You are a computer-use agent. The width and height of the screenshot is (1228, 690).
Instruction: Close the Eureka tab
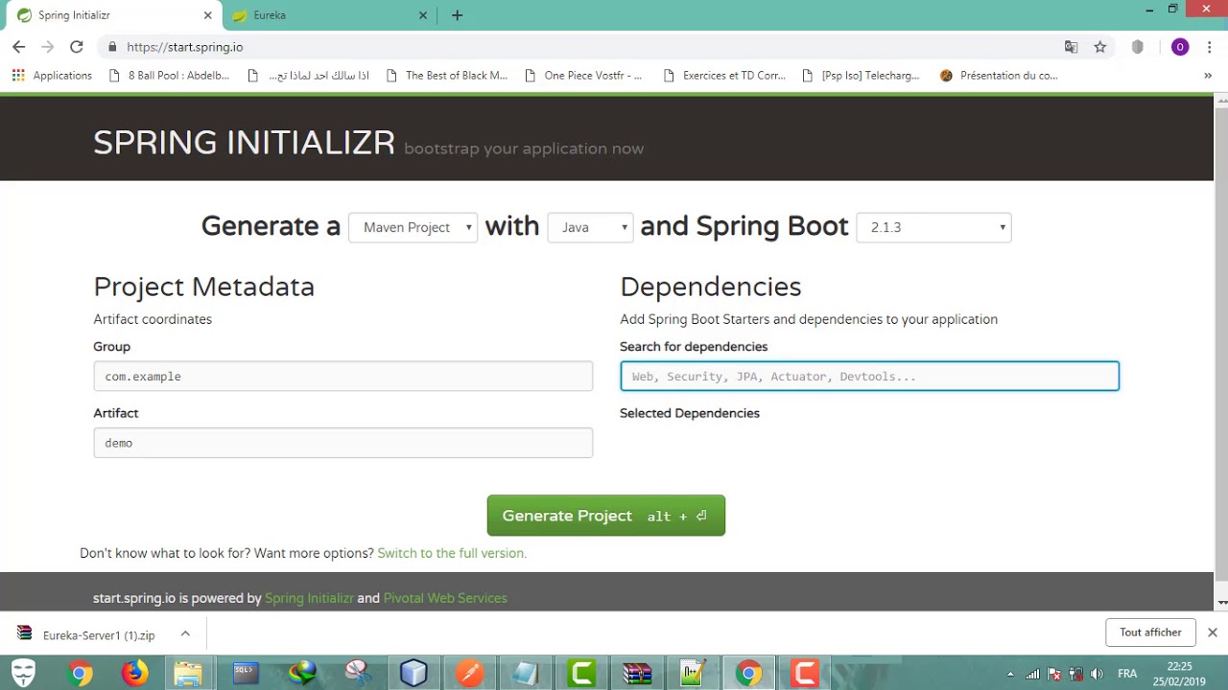423,15
